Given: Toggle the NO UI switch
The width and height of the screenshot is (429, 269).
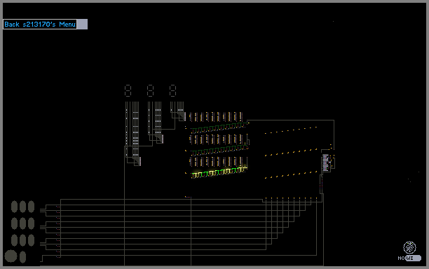Looking at the screenshot, I should tap(414, 258).
